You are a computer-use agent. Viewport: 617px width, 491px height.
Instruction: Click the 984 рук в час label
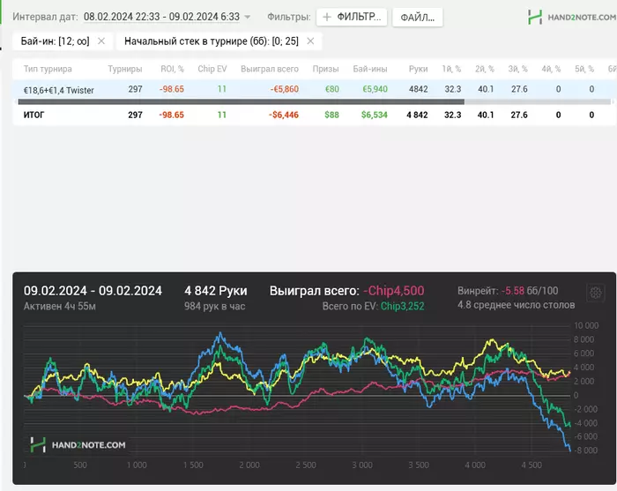coord(214,306)
